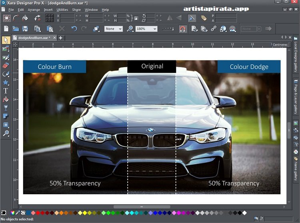Toggle lock aspect ratio padlock
This screenshot has width=300, height=223.
(x=136, y=18)
